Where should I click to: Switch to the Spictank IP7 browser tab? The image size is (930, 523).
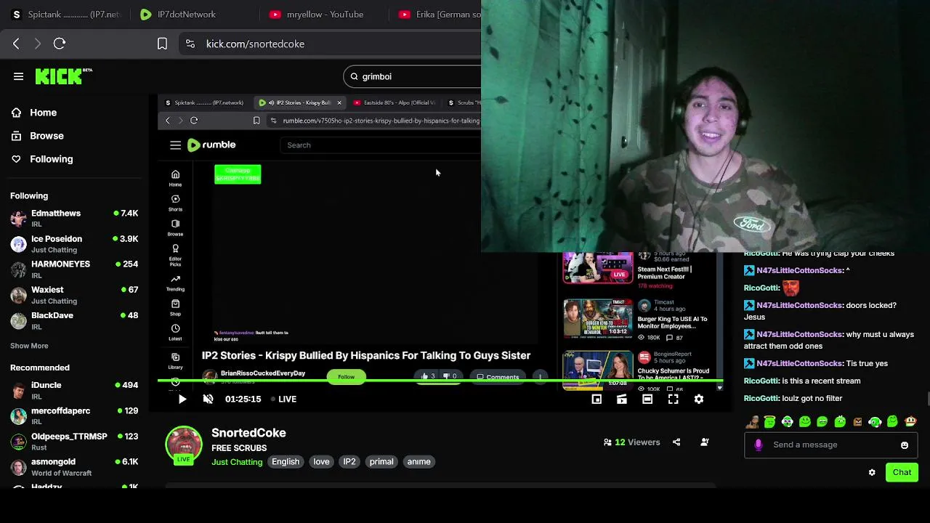coord(67,15)
